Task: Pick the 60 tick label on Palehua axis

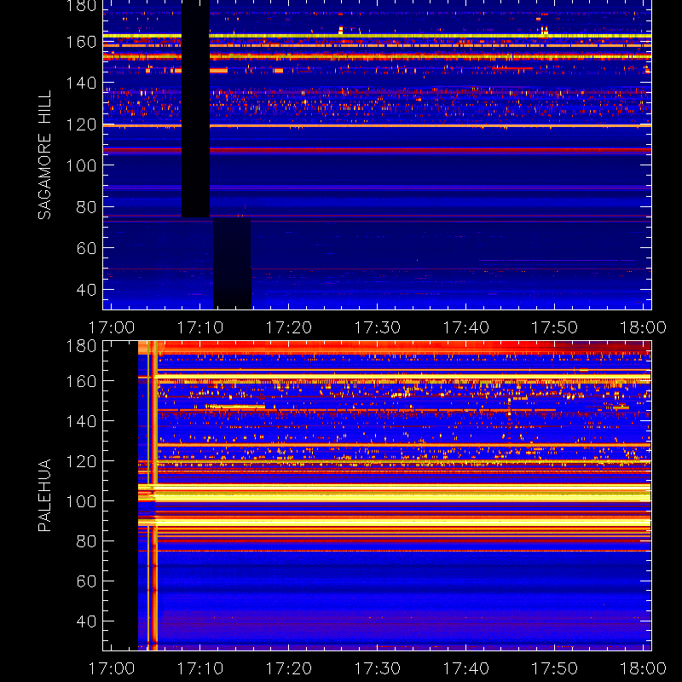Action: coord(86,581)
